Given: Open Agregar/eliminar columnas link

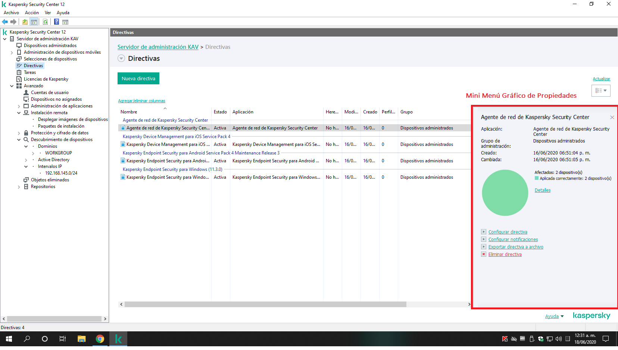Looking at the screenshot, I should (142, 101).
